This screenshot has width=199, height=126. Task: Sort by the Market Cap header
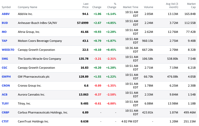[x=192, y=5]
